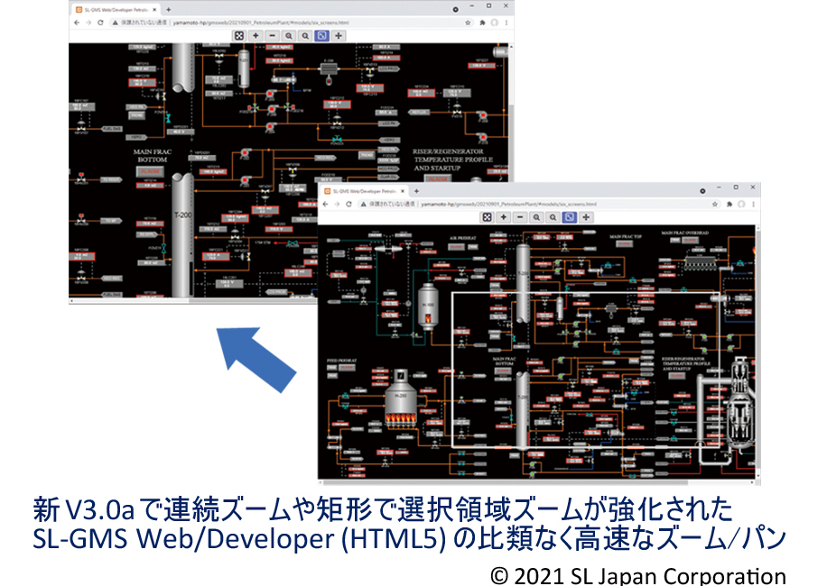Click second magnifier icon in upper-left window toolbar
The height and width of the screenshot is (586, 827).
(x=305, y=35)
